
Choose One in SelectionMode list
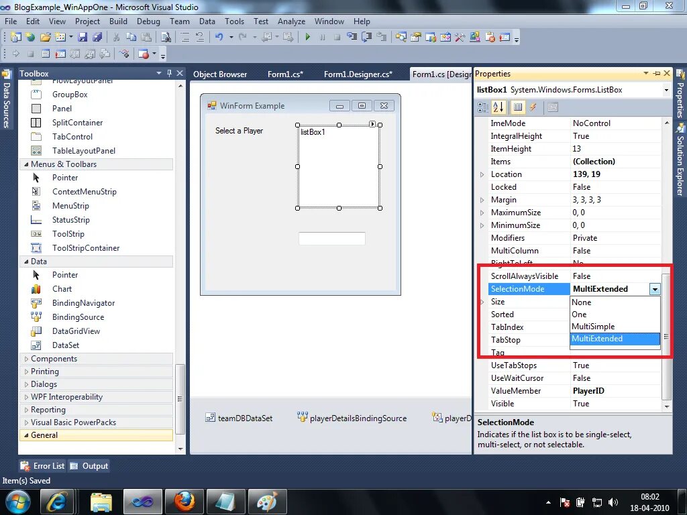[615, 314]
